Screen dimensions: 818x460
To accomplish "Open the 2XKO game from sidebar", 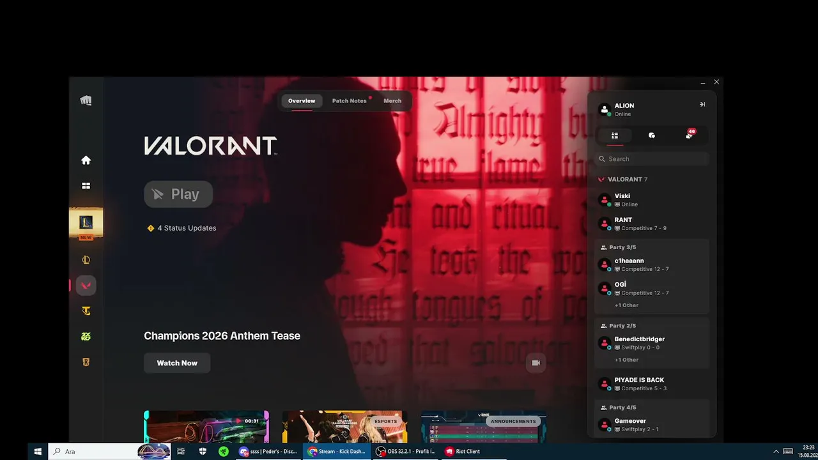I will 86,337.
